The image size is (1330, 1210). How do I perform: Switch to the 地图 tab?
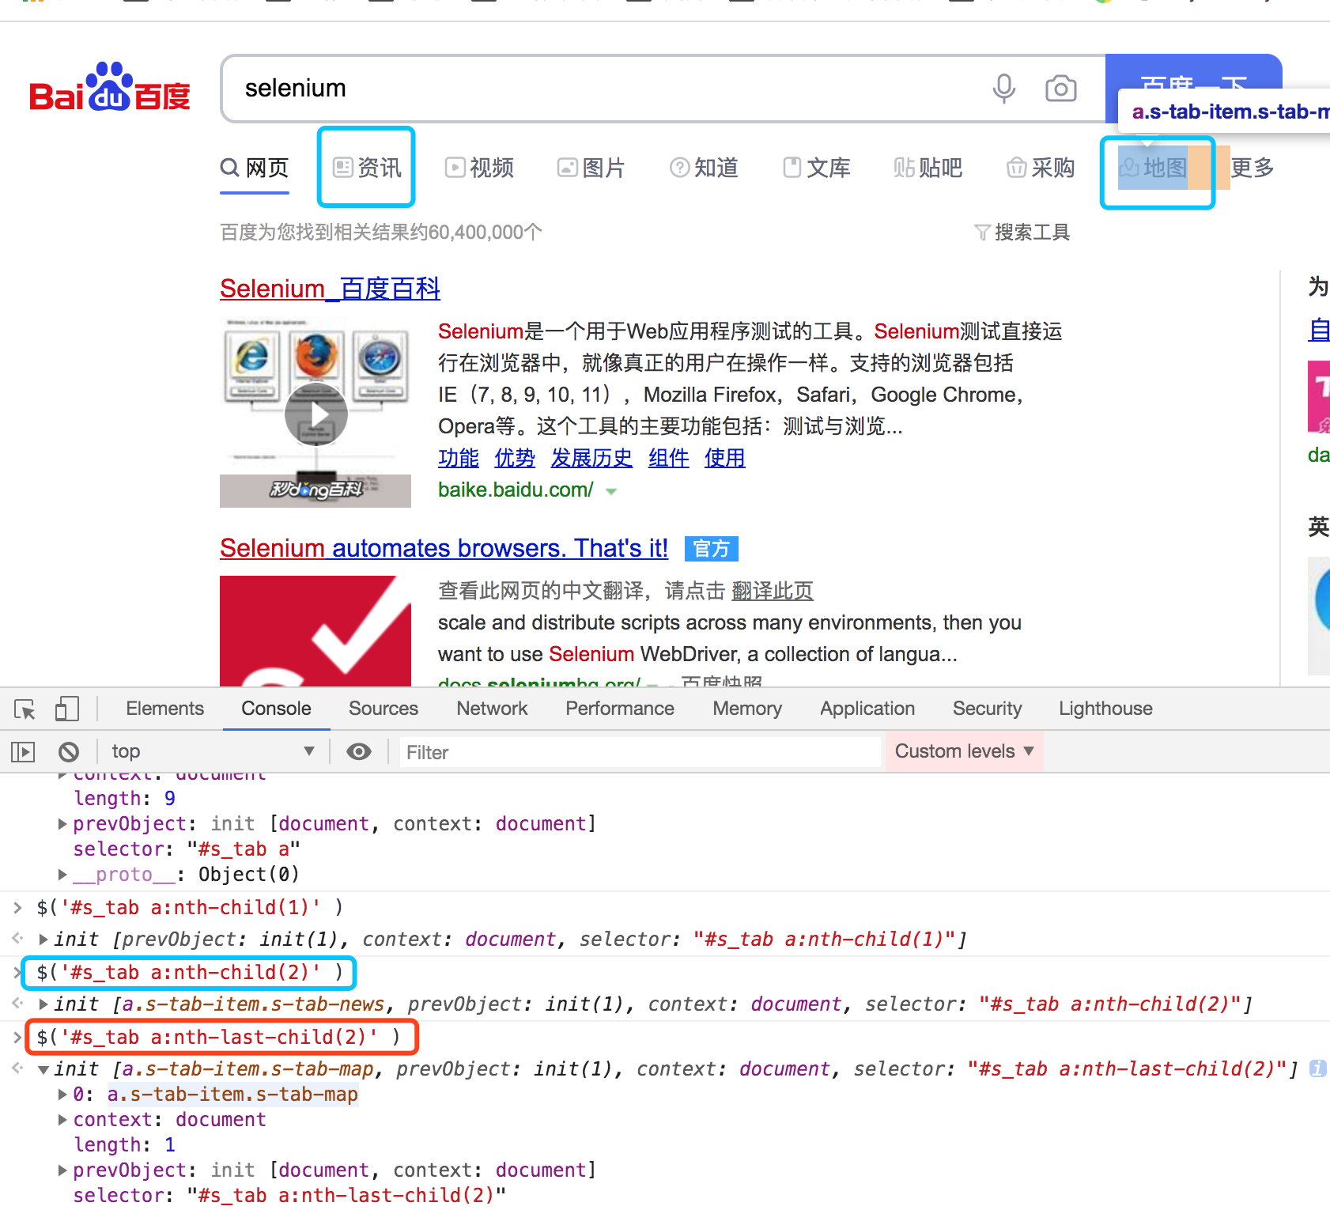pos(1153,168)
